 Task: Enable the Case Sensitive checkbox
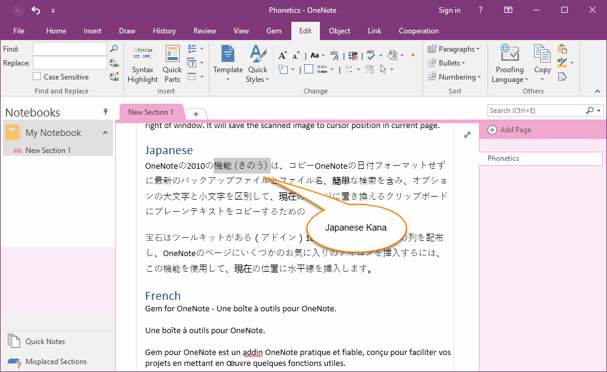37,76
